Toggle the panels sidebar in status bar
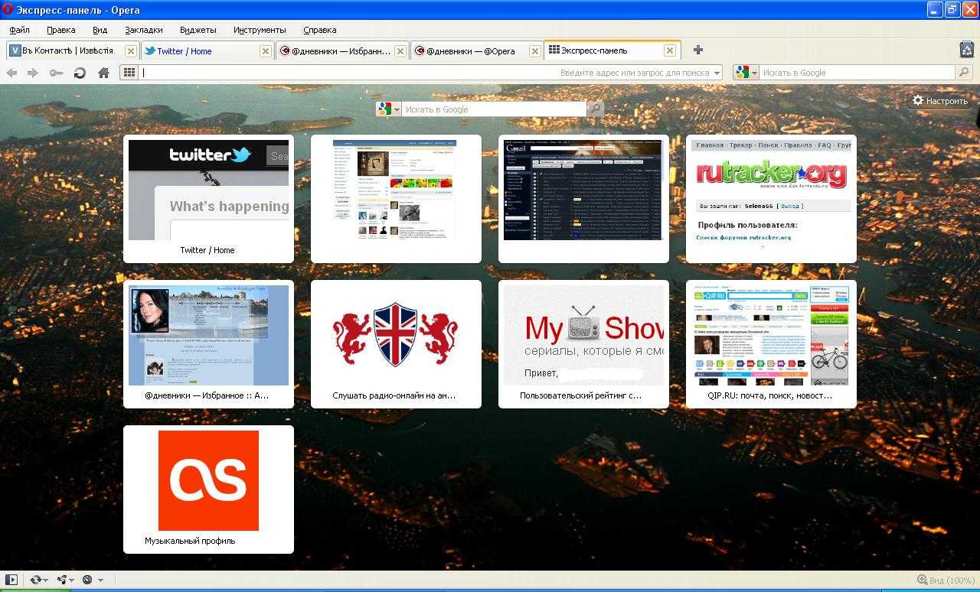The height and width of the screenshot is (592, 980). coord(11,580)
